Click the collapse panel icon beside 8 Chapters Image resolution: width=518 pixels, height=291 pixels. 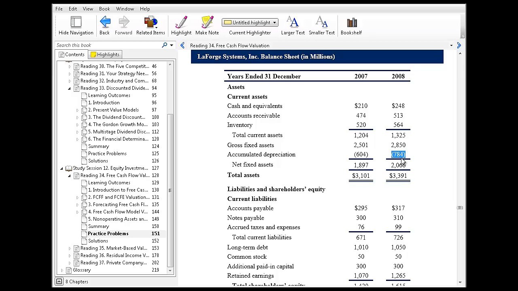click(59, 282)
